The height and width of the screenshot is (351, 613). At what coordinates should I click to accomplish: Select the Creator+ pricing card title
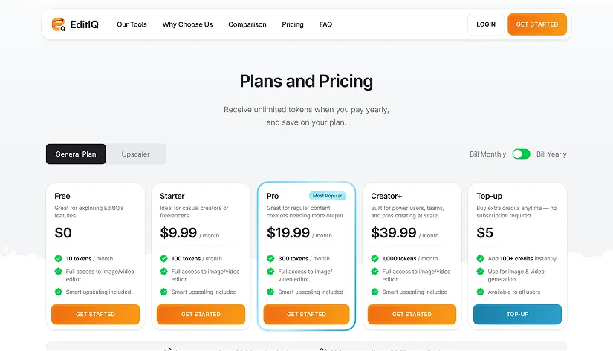tap(386, 197)
